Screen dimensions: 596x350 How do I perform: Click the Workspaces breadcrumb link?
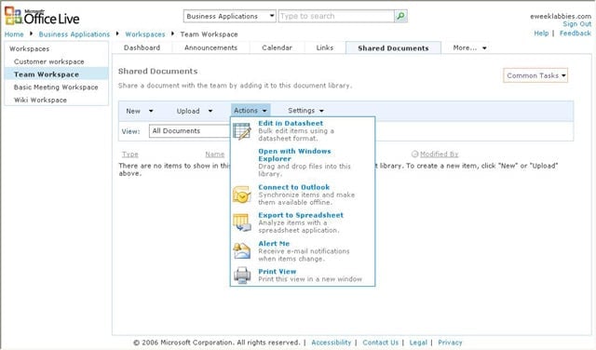pos(145,34)
